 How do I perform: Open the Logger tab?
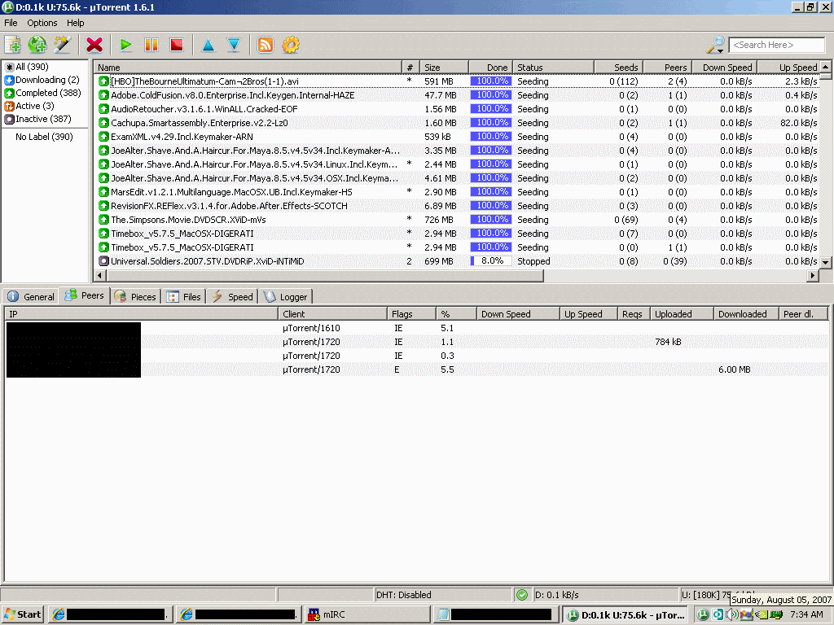(286, 297)
